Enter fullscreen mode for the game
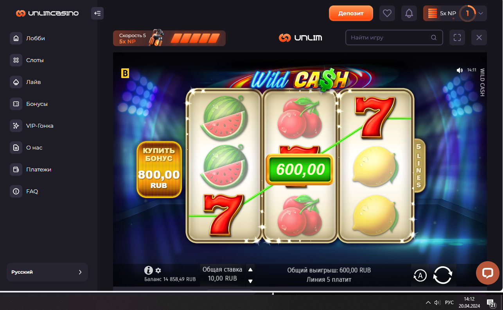Viewport: 503px width, 310px height. pyautogui.click(x=457, y=37)
